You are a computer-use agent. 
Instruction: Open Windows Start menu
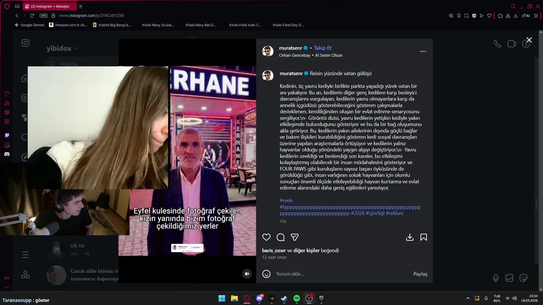222,298
